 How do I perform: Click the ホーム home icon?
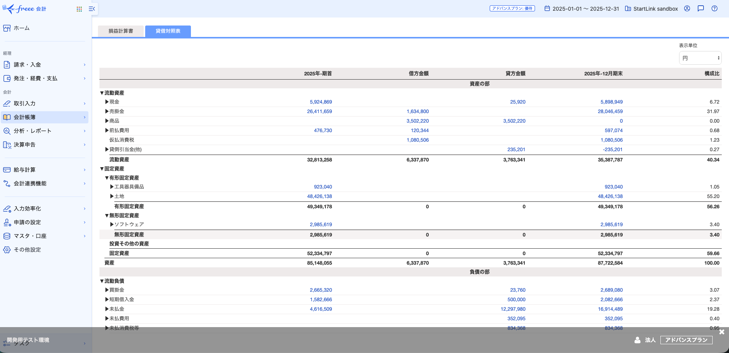(x=7, y=28)
